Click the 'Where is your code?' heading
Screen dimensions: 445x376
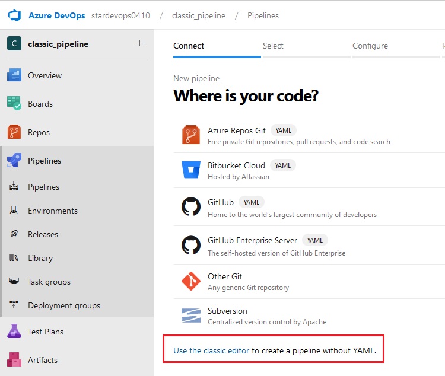click(246, 96)
